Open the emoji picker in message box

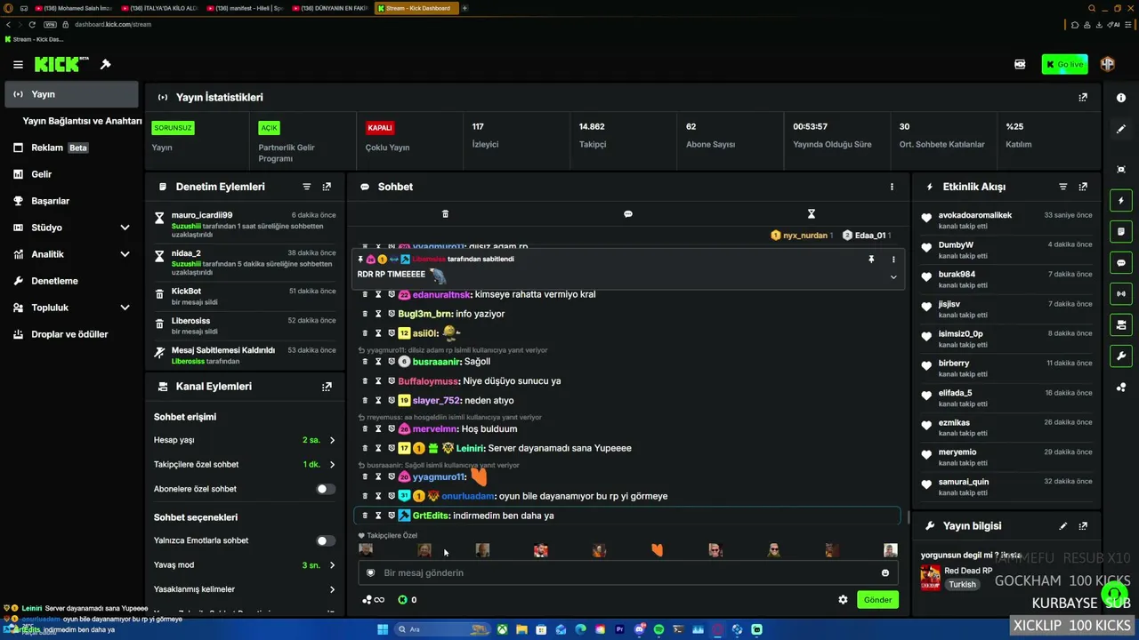(885, 573)
